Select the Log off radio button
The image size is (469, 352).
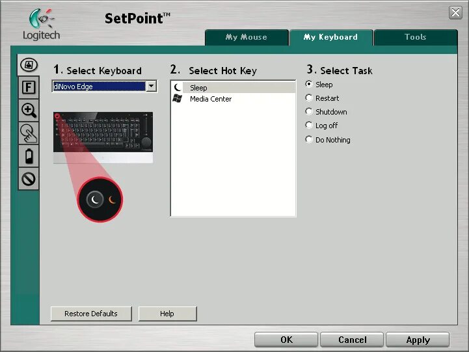(x=309, y=126)
